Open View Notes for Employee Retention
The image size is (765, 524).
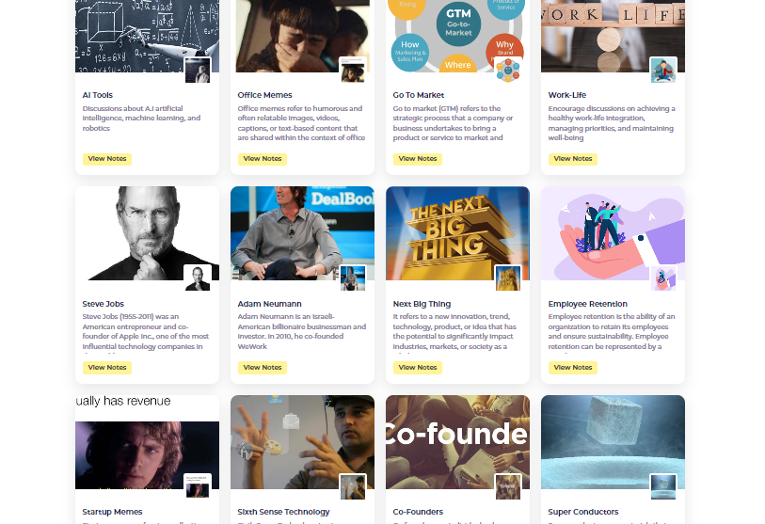(x=572, y=368)
